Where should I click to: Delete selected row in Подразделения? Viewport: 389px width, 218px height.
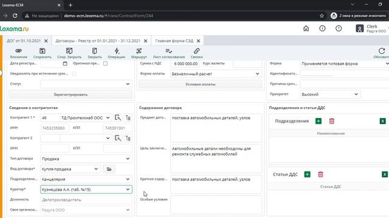332,121
